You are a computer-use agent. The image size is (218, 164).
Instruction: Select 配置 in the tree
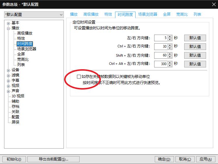point(15,117)
